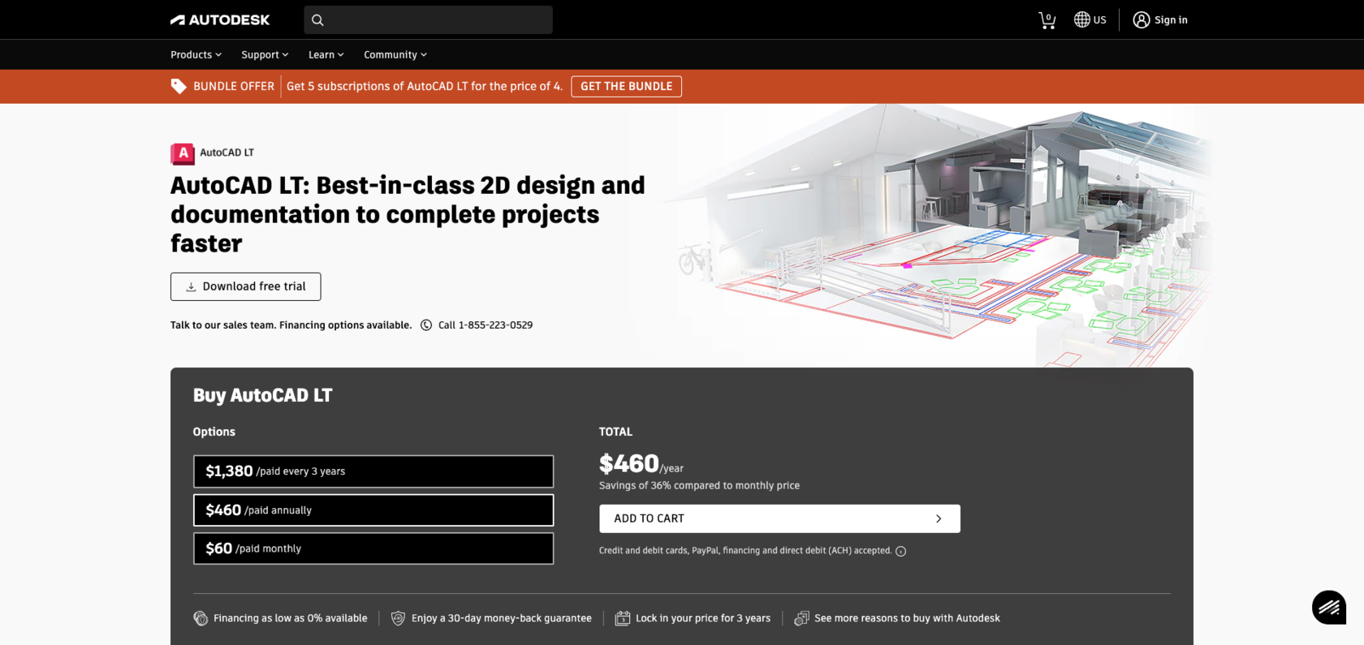
Task: Click Enjoy a 30-day money-back guarantee text
Action: click(x=502, y=618)
